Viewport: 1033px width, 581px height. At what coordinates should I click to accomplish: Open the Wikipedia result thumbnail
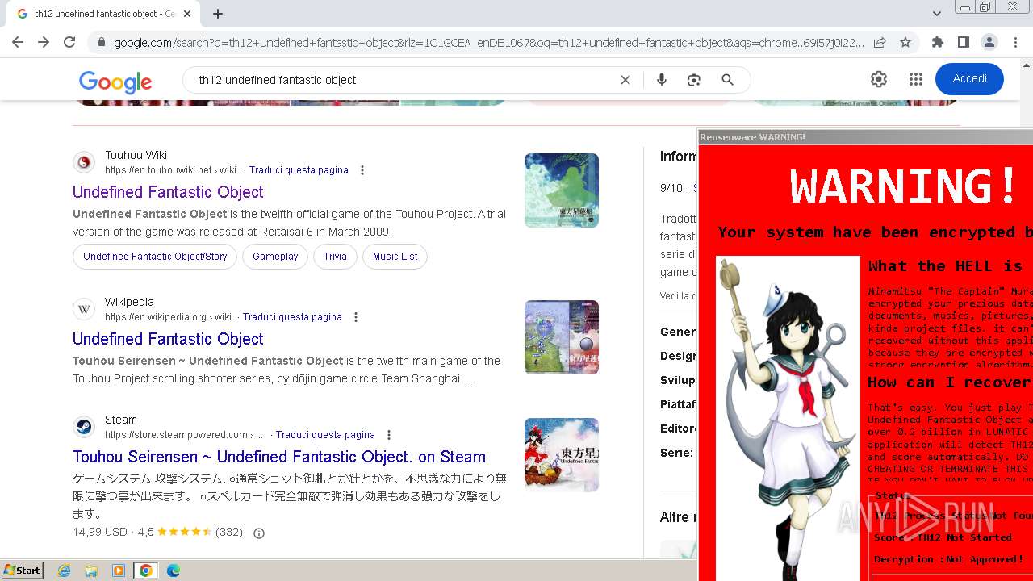pyautogui.click(x=562, y=337)
